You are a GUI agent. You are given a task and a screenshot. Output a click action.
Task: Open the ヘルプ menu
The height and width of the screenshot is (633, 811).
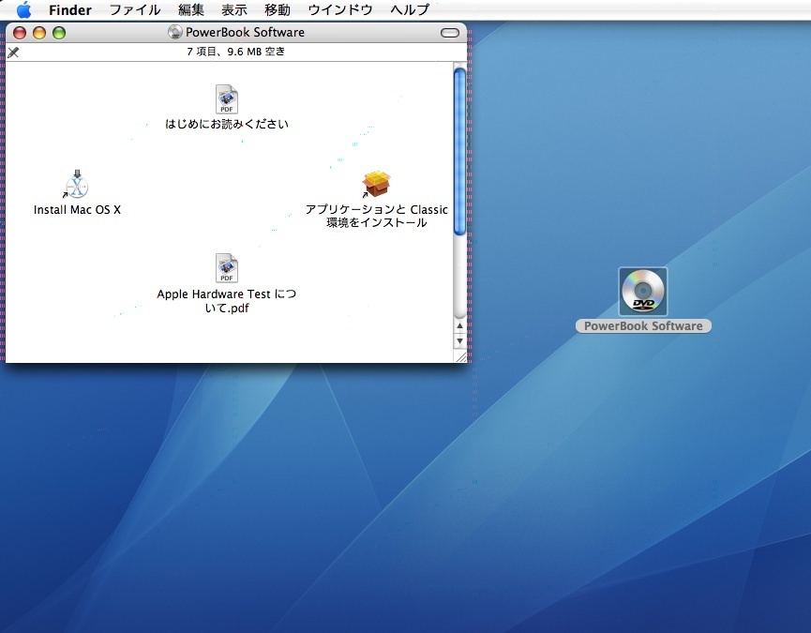(410, 9)
